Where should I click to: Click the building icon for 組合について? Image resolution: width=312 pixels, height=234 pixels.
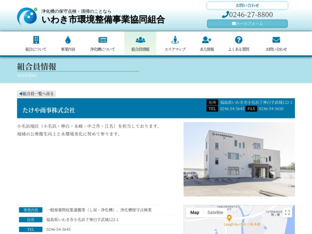[x=36, y=40]
